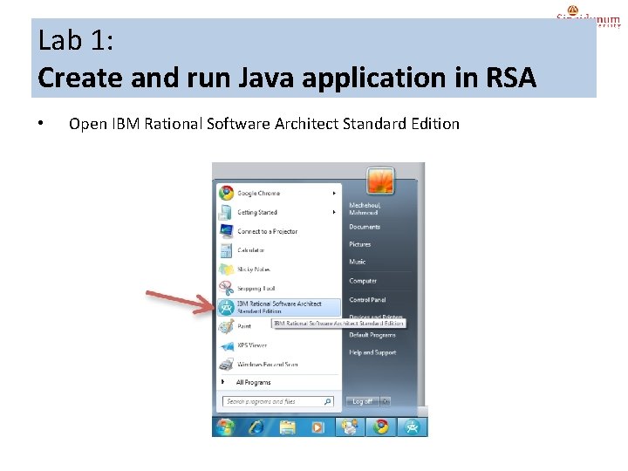Viewport: 628px width, 471px height.
Task: Click the Mechehoul Mahmoud user name
Action: [365, 208]
